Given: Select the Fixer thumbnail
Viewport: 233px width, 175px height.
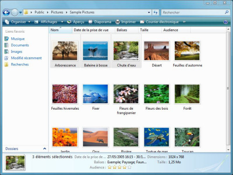Looking at the screenshot, I should 95,94.
